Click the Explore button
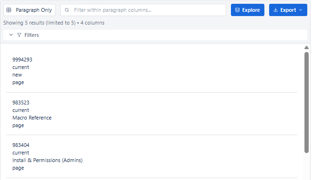 [247, 10]
